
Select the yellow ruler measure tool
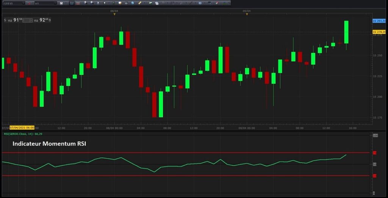140,3
